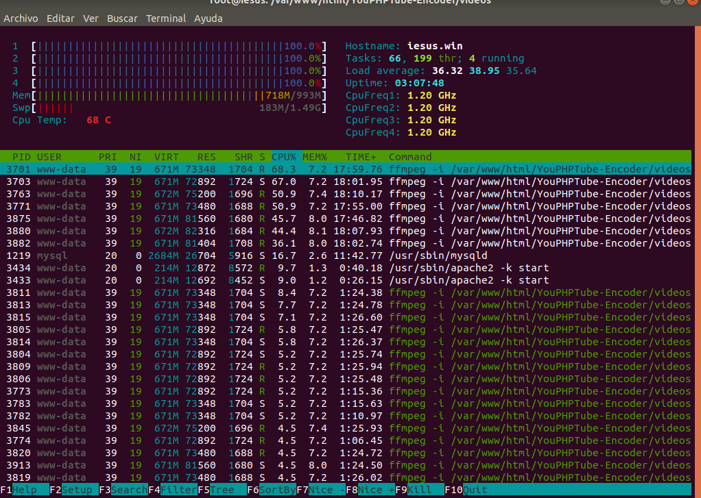Screen dimensions: 701x498
Task: Select process row with PID 3819
Action: 346,477
